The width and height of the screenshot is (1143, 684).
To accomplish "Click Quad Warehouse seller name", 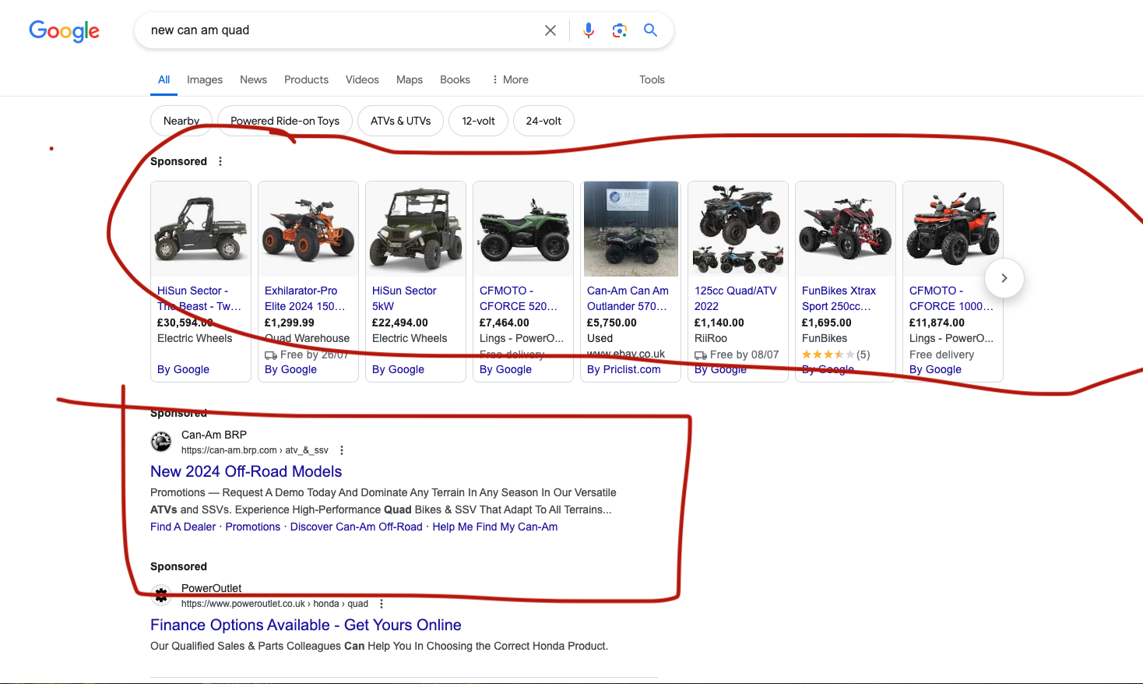I will [x=307, y=338].
